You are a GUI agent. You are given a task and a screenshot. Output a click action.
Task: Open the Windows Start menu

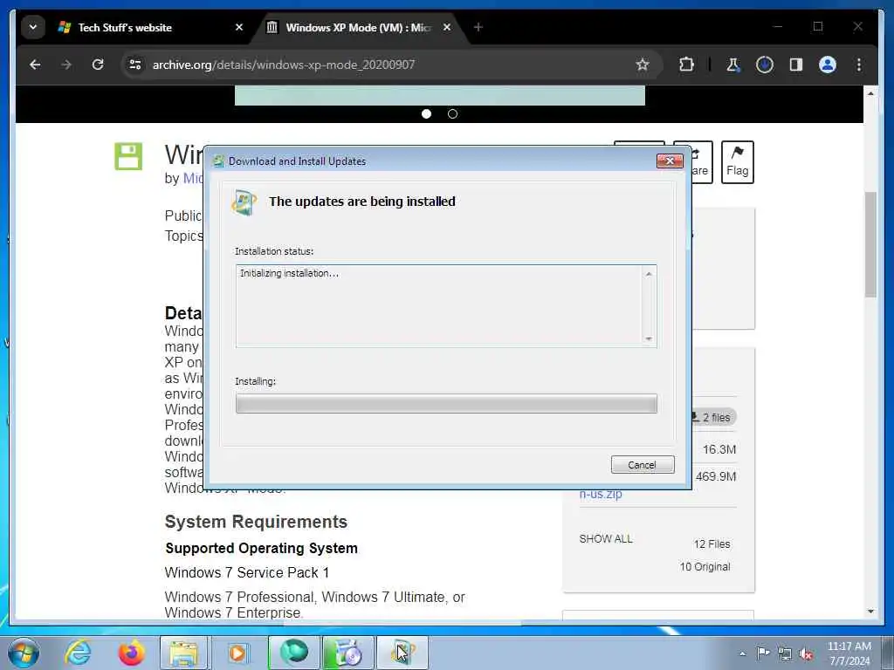click(24, 653)
